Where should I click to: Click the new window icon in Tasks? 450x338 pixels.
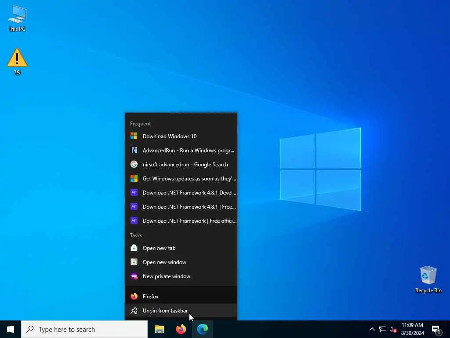[x=134, y=262]
